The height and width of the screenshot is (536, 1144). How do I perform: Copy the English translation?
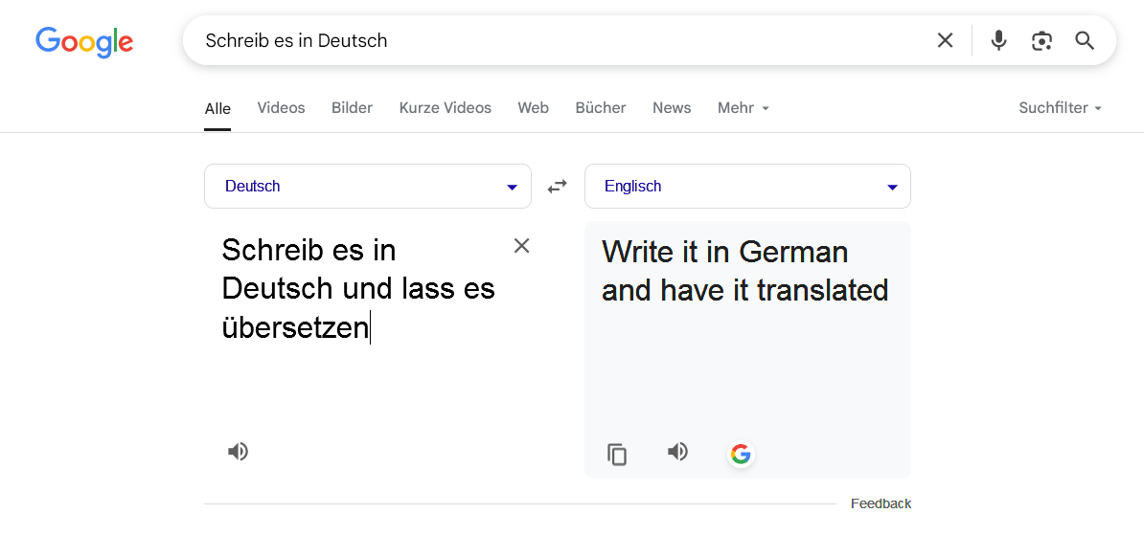618,455
